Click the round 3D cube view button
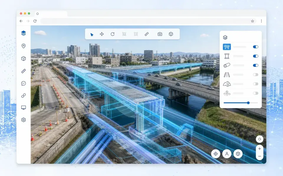The image size is (283, 176). click(x=238, y=154)
